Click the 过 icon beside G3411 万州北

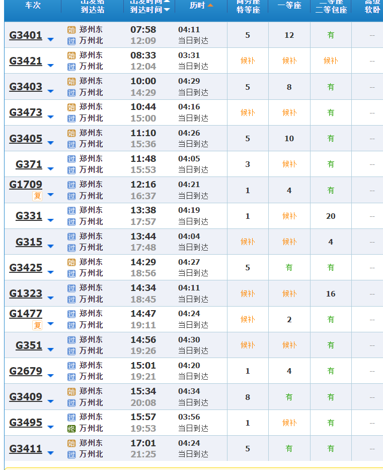pyautogui.click(x=71, y=454)
